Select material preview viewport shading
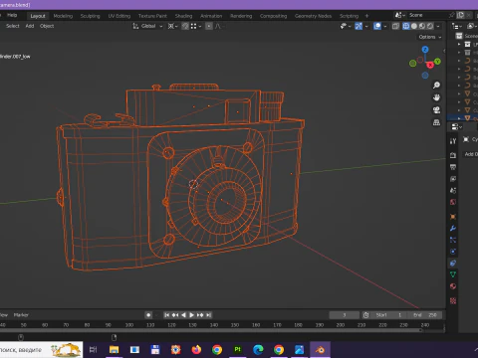The width and height of the screenshot is (478, 358). click(422, 26)
